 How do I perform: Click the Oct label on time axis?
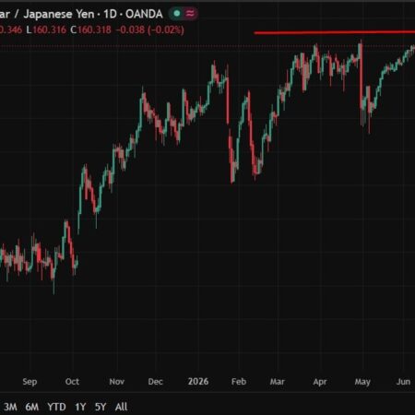click(x=72, y=382)
